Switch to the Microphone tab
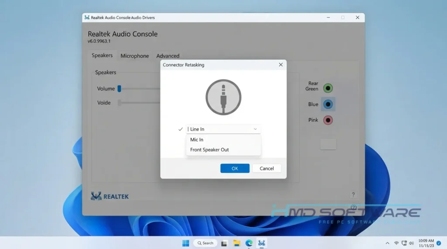Screen dimensions: 447x249 (134, 56)
